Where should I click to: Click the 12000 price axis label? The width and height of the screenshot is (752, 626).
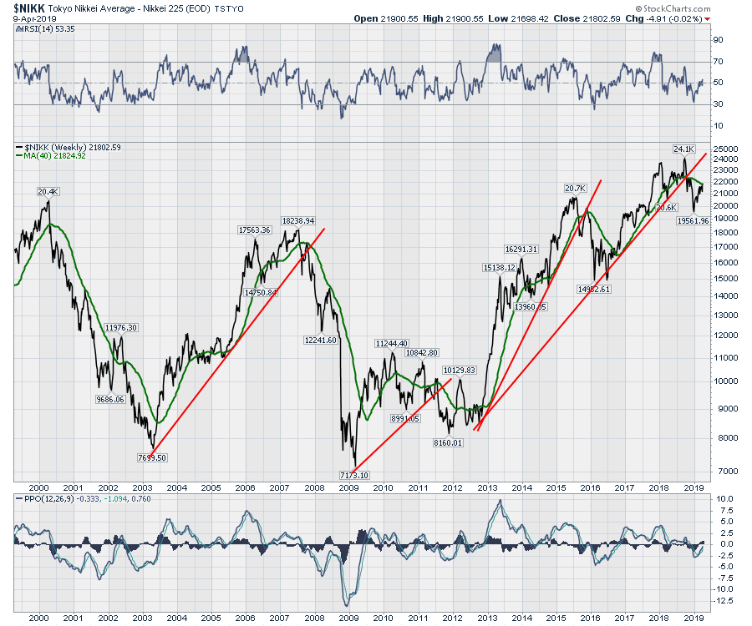(x=725, y=336)
